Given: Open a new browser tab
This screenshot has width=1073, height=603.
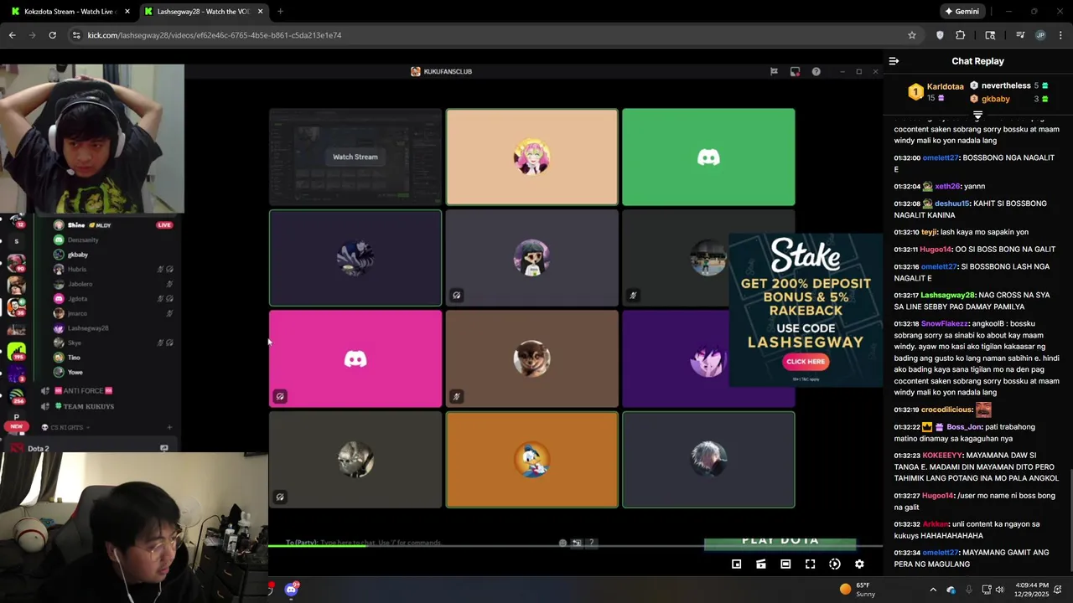Looking at the screenshot, I should 280,12.
